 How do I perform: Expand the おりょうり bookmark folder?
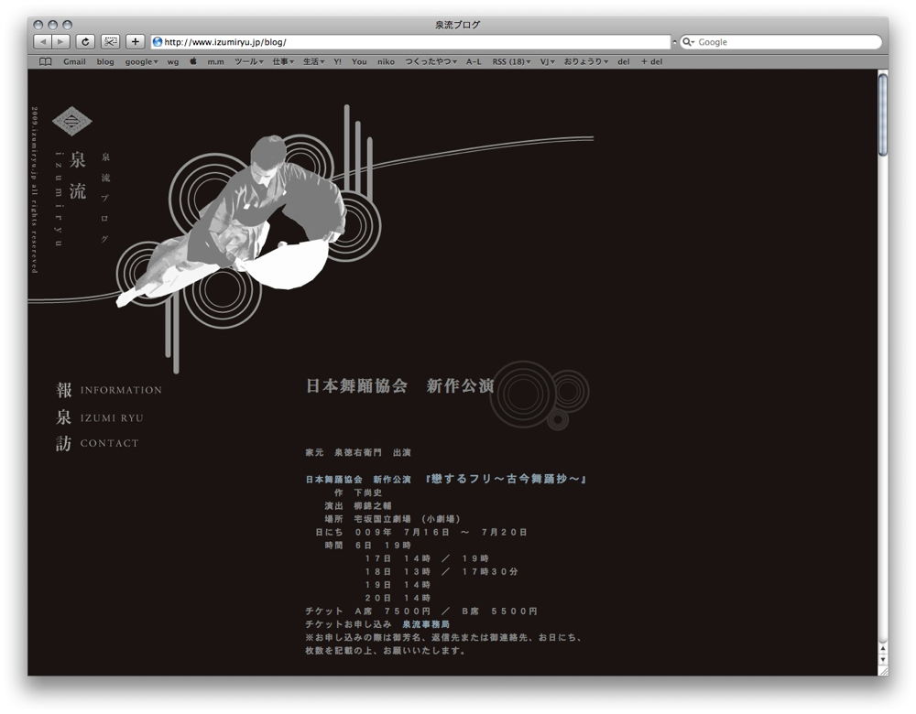coord(586,62)
